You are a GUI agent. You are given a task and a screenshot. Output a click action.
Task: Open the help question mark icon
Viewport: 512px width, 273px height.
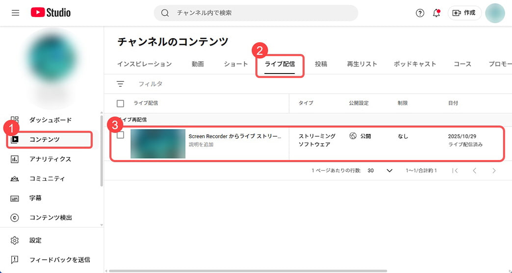tap(420, 13)
